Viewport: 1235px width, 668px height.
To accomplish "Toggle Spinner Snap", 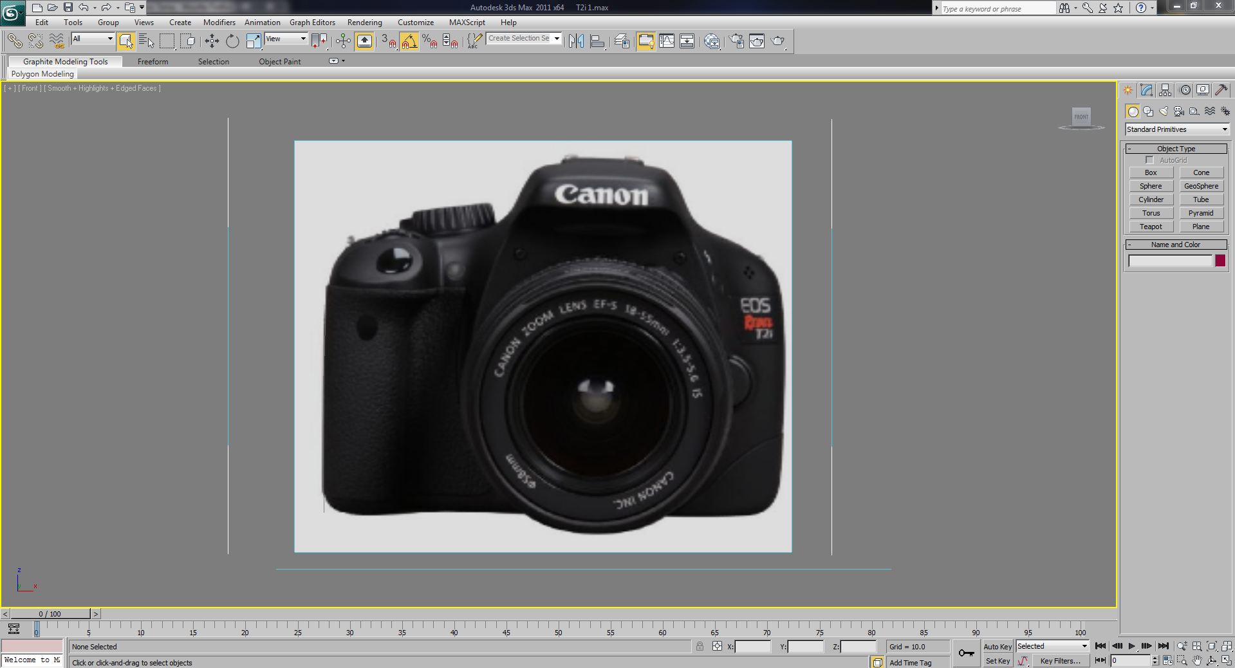I will click(450, 41).
